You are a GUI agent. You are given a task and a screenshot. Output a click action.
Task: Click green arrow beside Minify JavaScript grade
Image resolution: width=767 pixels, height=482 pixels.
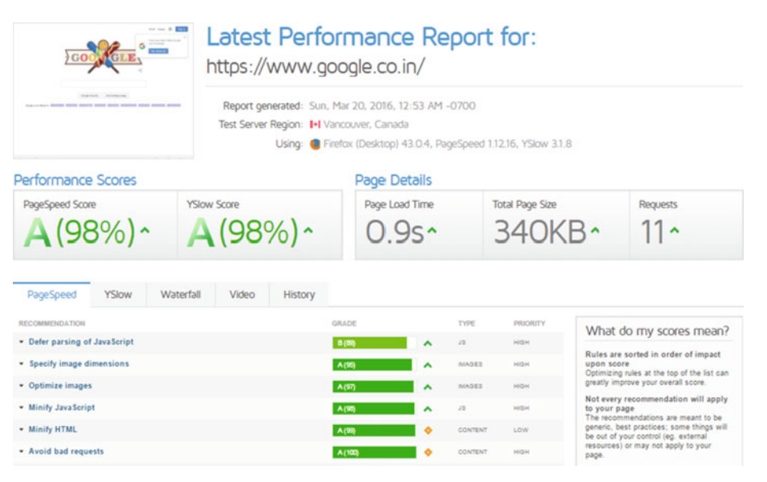pyautogui.click(x=428, y=408)
